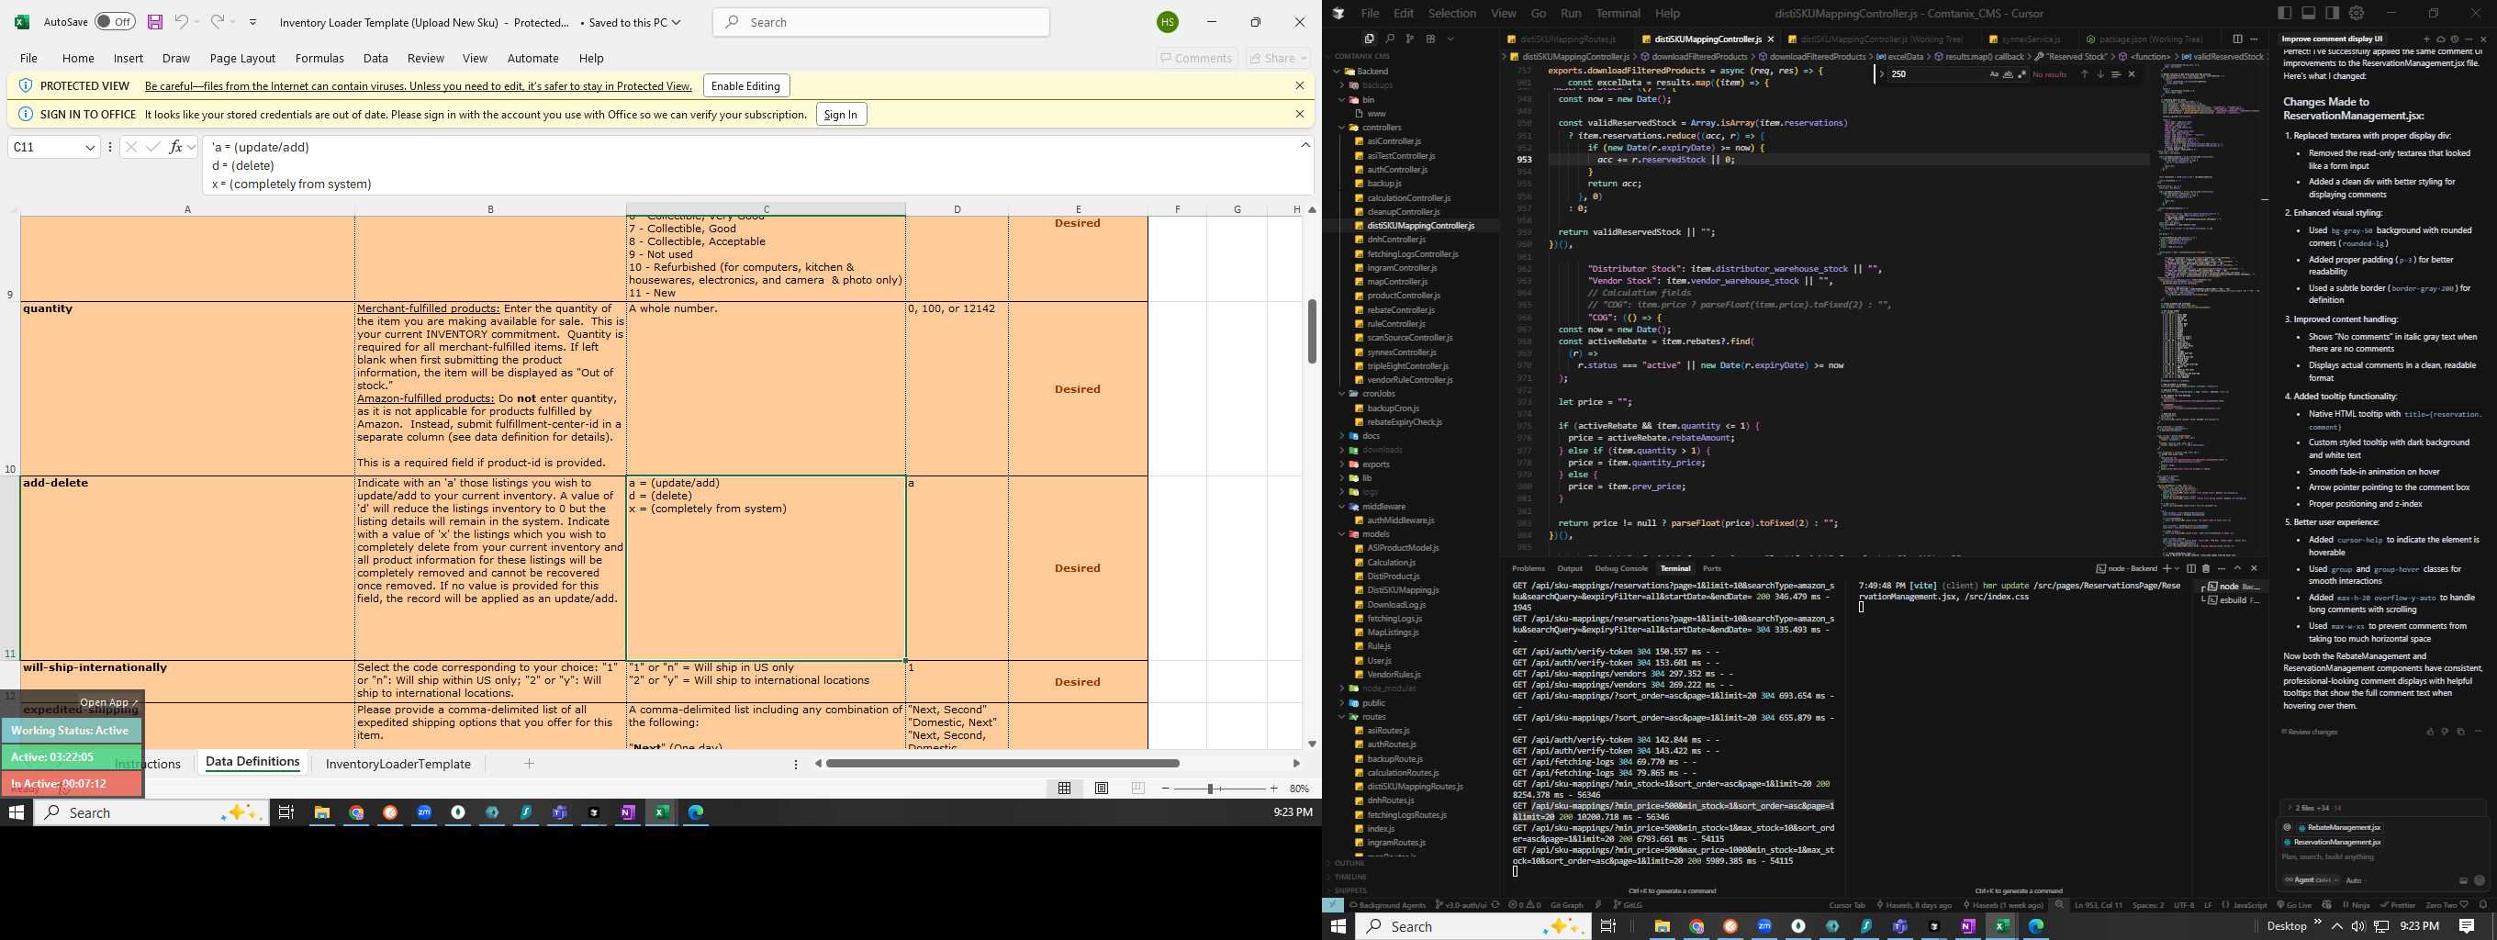This screenshot has width=2497, height=940.
Task: Click next match arrow in find widget
Action: point(2099,73)
